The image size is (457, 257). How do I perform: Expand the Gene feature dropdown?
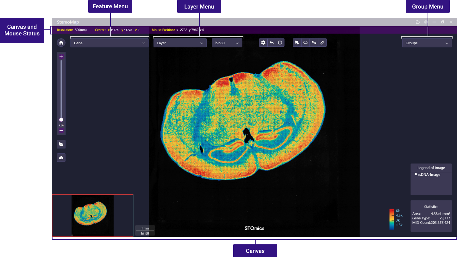pyautogui.click(x=109, y=43)
